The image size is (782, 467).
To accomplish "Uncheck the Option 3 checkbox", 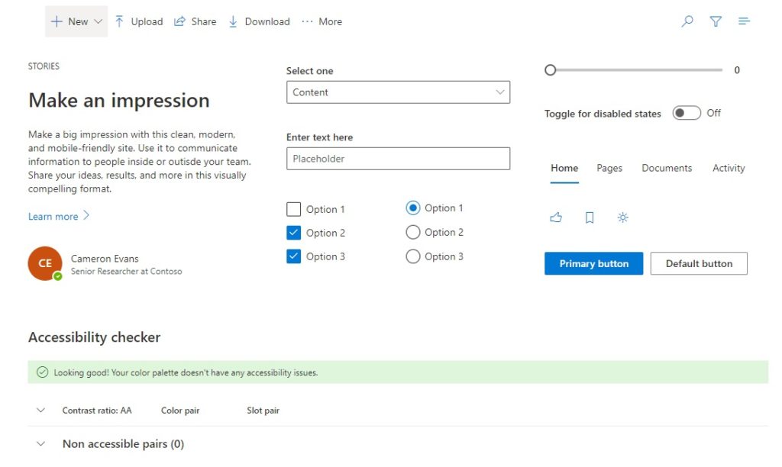I will pyautogui.click(x=294, y=256).
